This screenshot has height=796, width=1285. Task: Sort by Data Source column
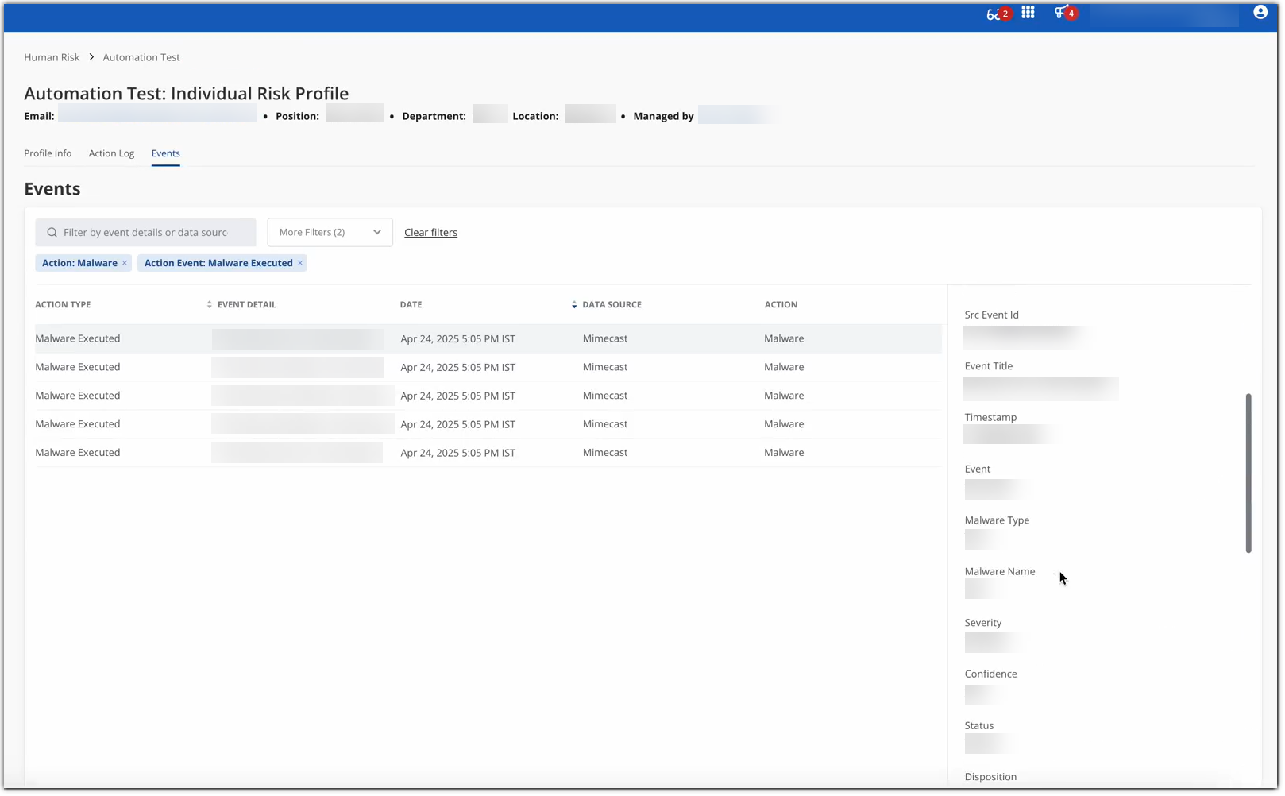tap(574, 305)
